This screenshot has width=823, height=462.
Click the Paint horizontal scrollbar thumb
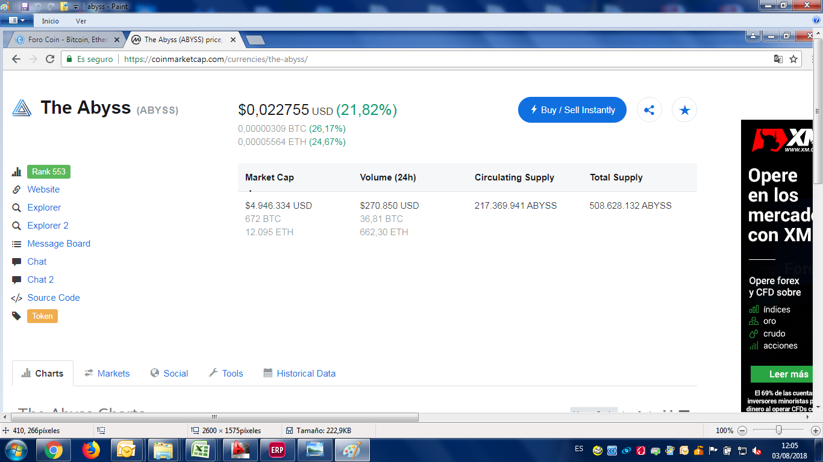214,417
